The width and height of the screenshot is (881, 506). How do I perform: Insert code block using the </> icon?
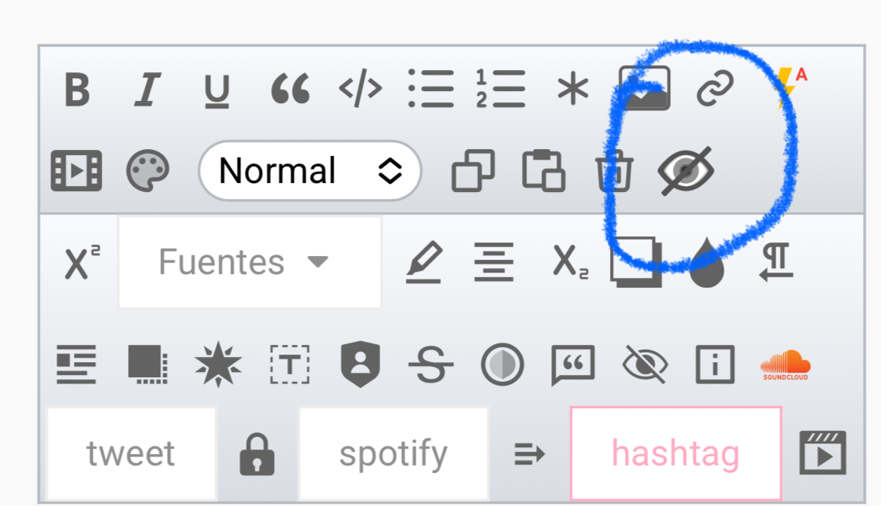coord(360,88)
